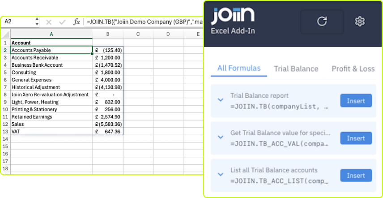Select the £ 2,574.90 value cell
Viewport: 383px width, 198px height.
(x=108, y=117)
